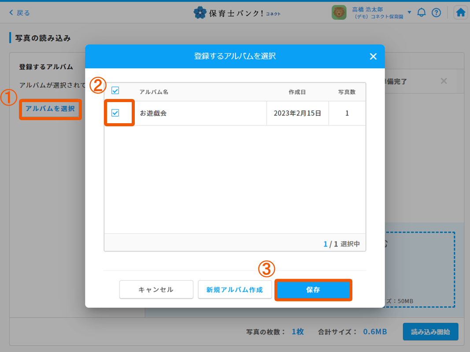Toggle the select-all checkbox in the album header

pos(115,91)
